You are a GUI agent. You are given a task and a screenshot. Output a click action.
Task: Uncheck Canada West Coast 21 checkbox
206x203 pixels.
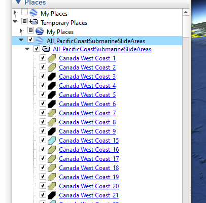pyautogui.click(x=43, y=195)
